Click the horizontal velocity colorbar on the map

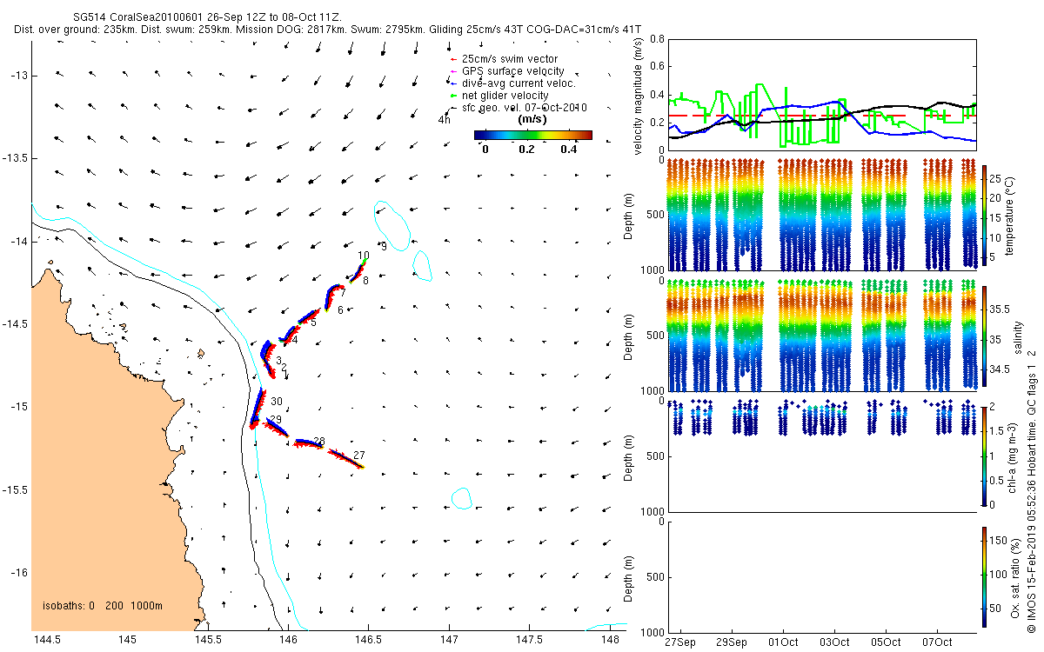click(533, 135)
